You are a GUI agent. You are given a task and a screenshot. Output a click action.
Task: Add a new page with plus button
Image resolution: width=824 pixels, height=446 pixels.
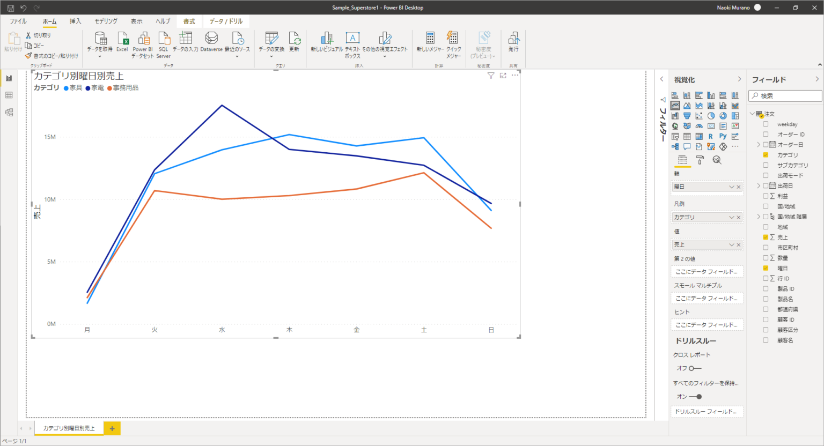(112, 428)
